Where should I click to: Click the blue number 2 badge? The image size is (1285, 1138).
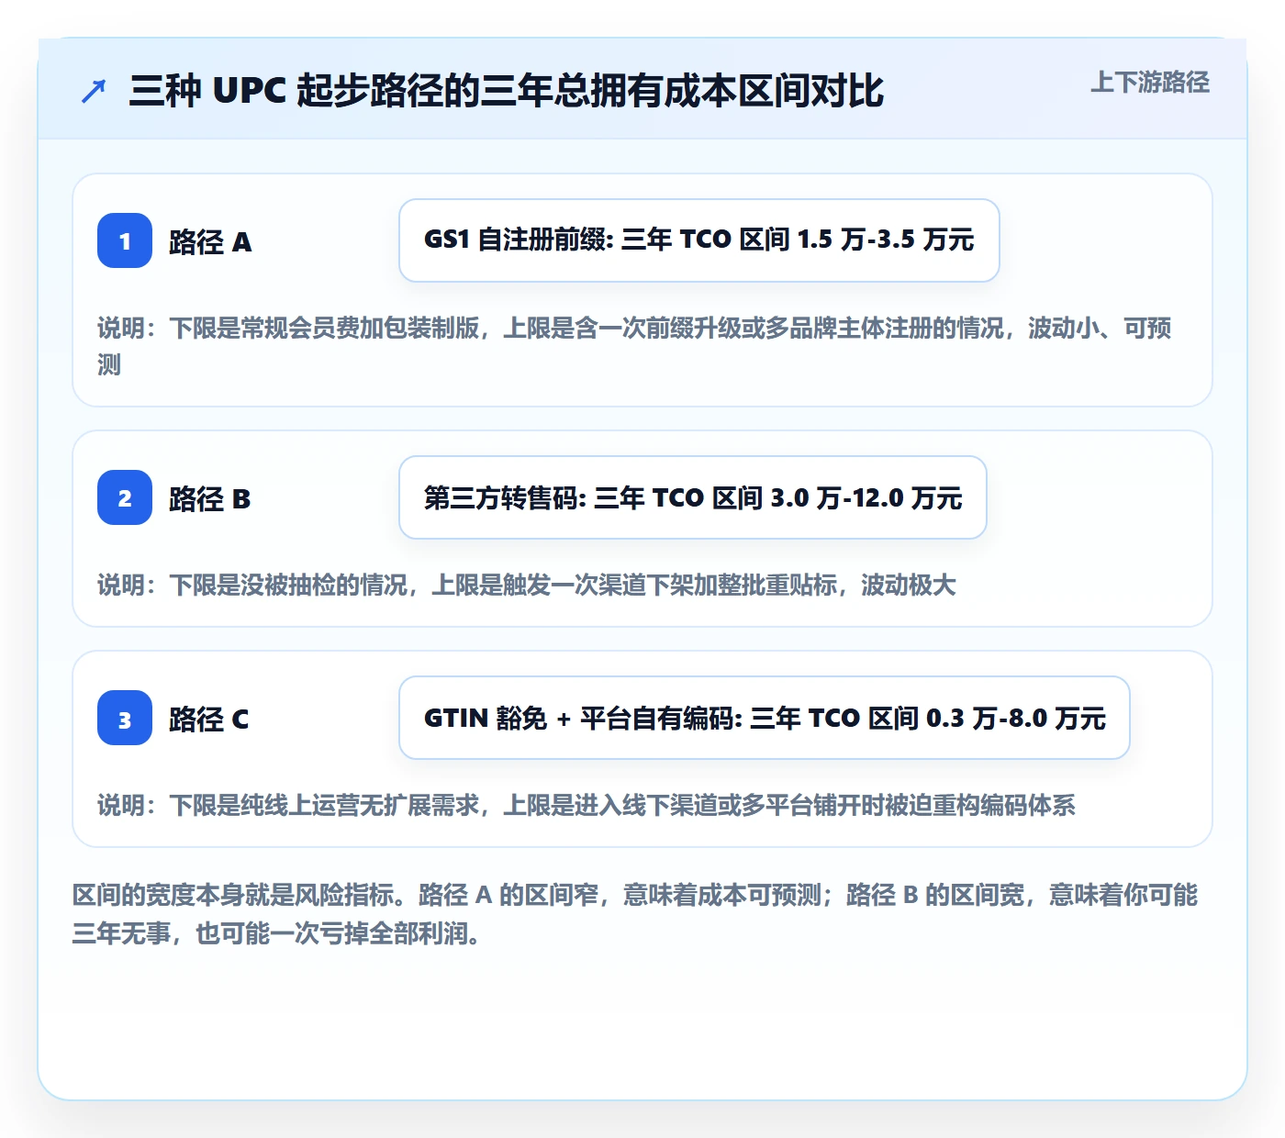coord(125,497)
